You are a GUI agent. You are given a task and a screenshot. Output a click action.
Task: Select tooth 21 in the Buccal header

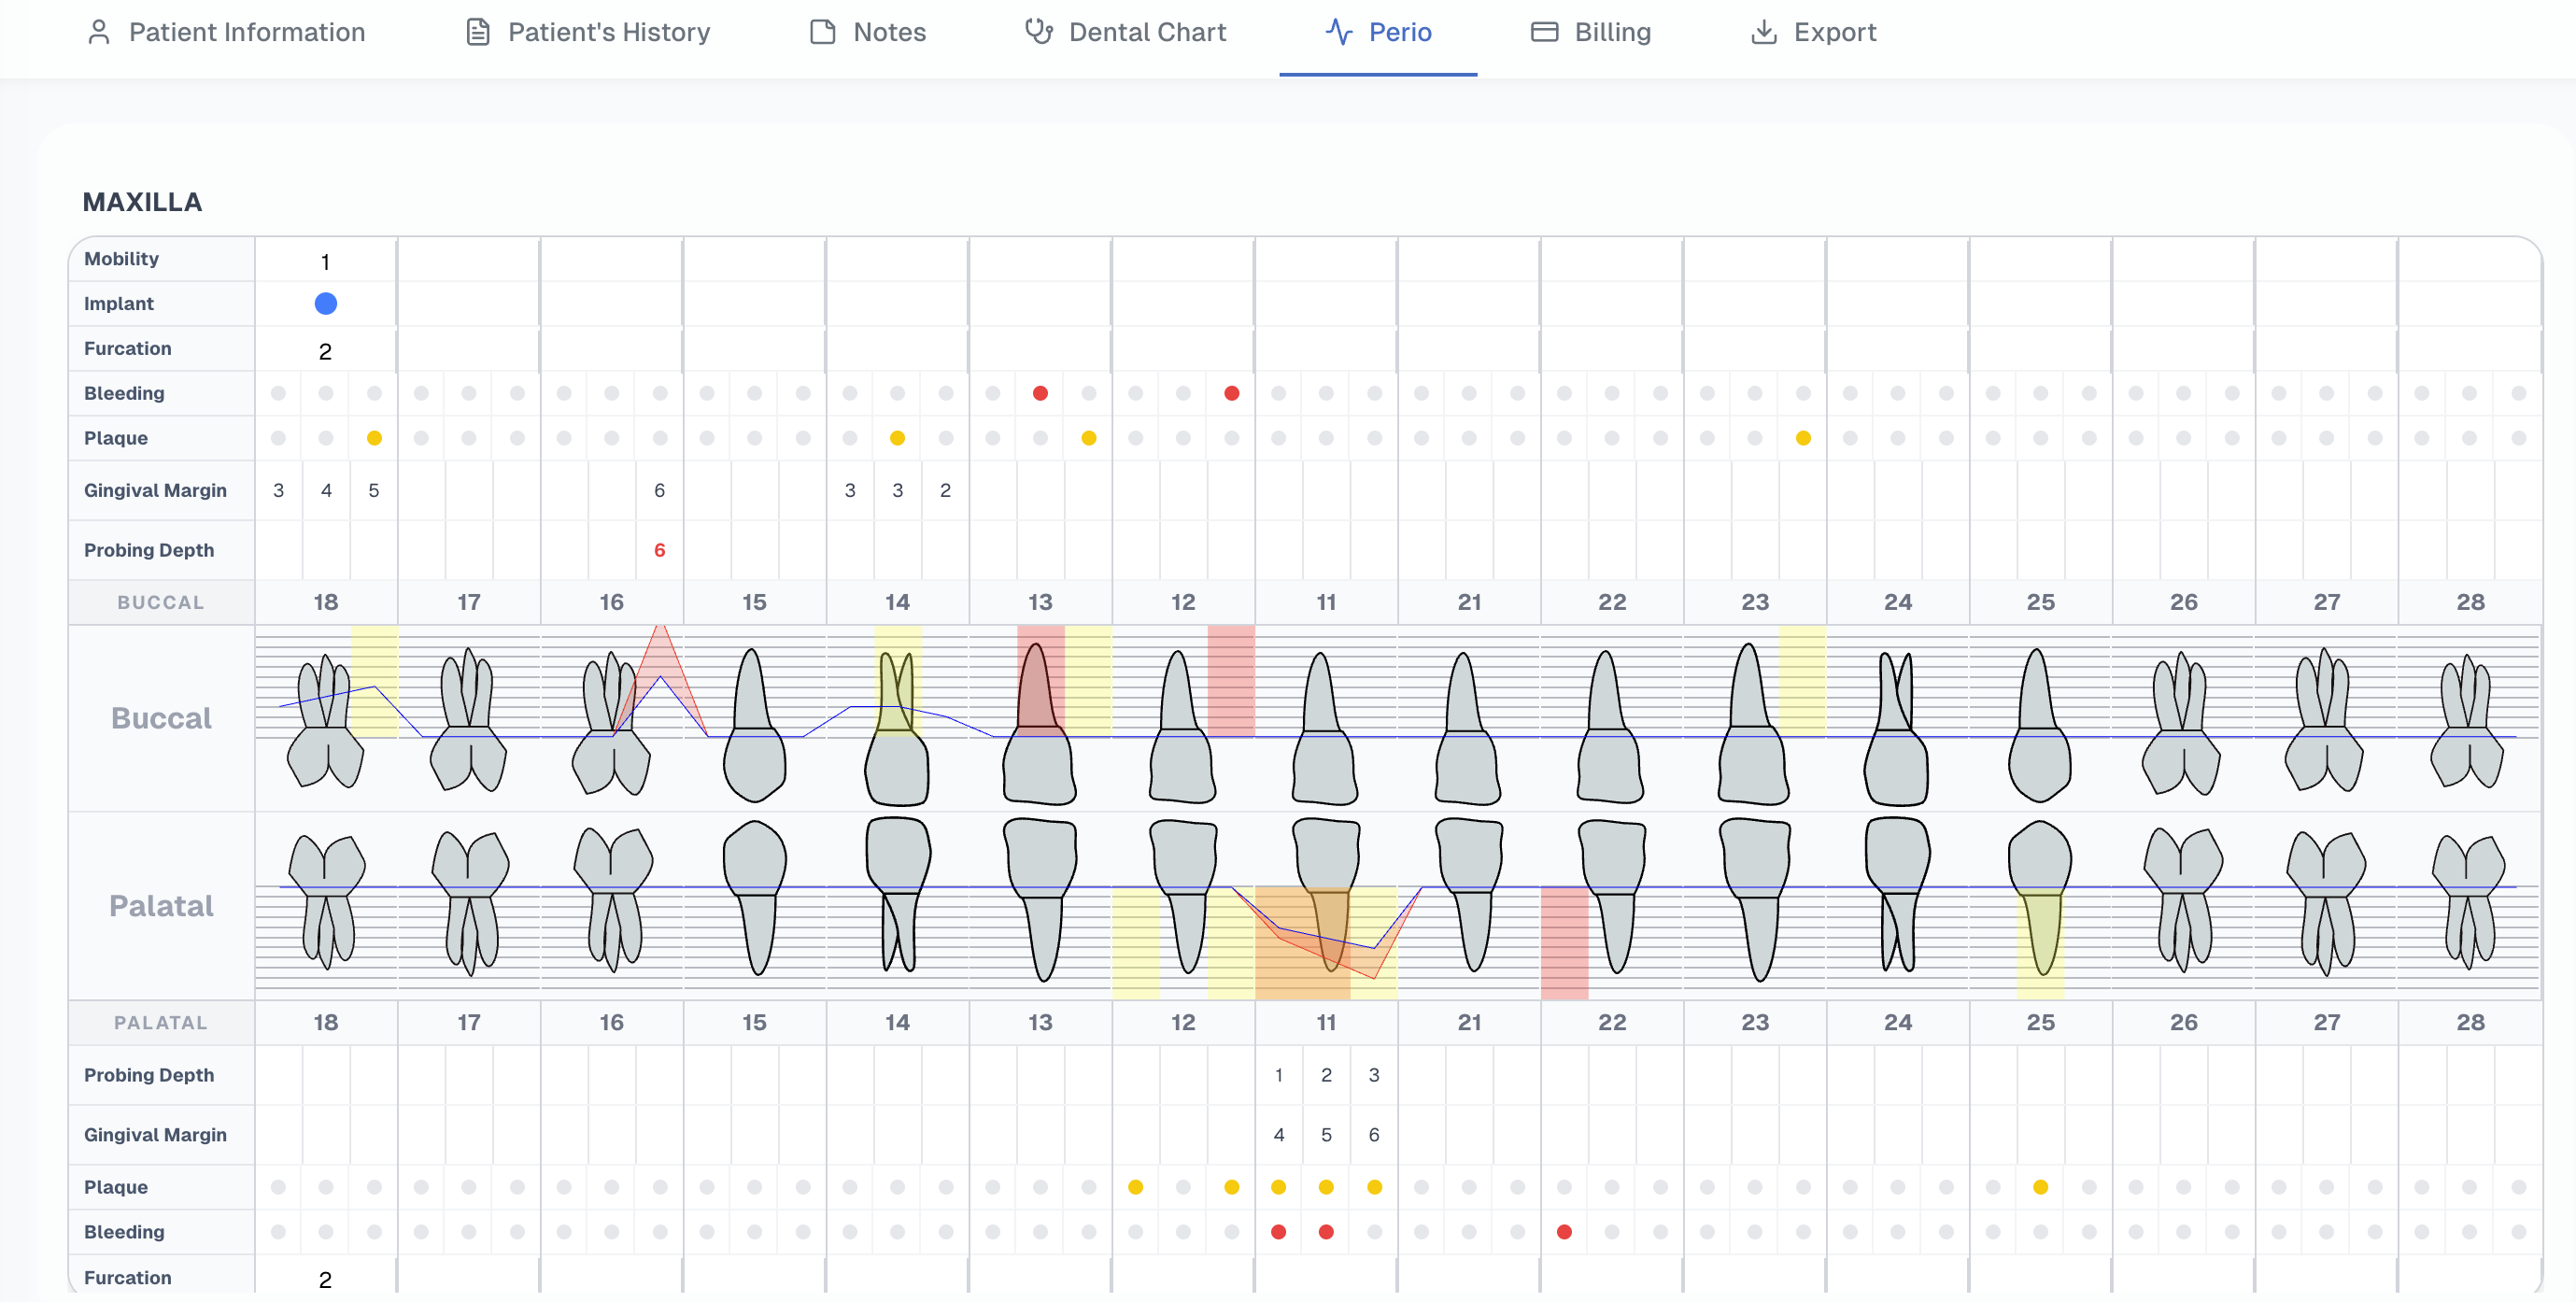[x=1469, y=602]
